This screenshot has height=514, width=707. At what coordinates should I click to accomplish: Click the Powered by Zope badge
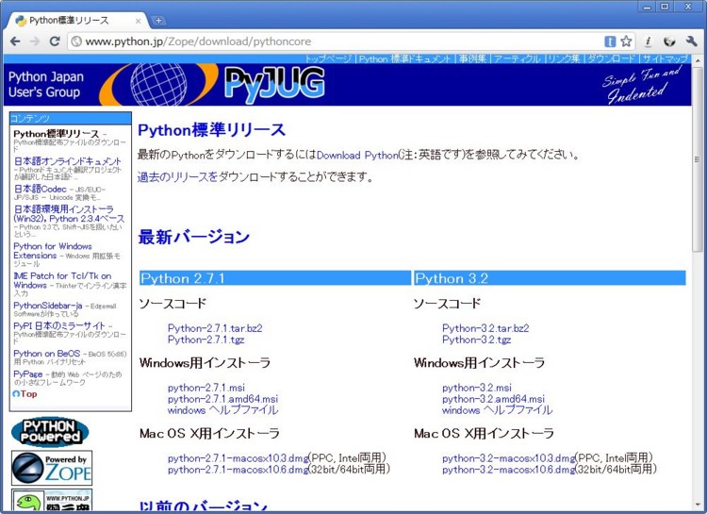(x=52, y=468)
